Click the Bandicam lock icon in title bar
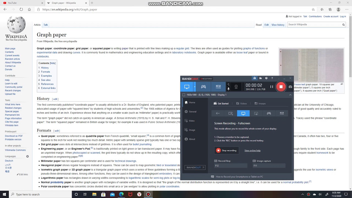This screenshot has height=198, width=352. tap(255, 78)
